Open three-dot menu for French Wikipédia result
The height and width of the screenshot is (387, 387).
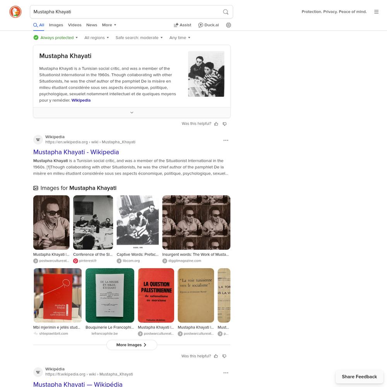tap(226, 373)
